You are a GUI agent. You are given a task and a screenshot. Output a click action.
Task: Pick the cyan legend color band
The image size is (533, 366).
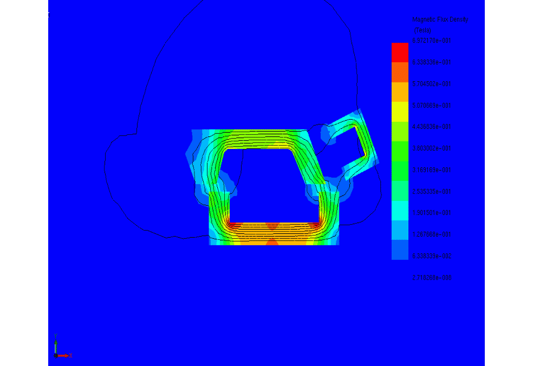400,211
